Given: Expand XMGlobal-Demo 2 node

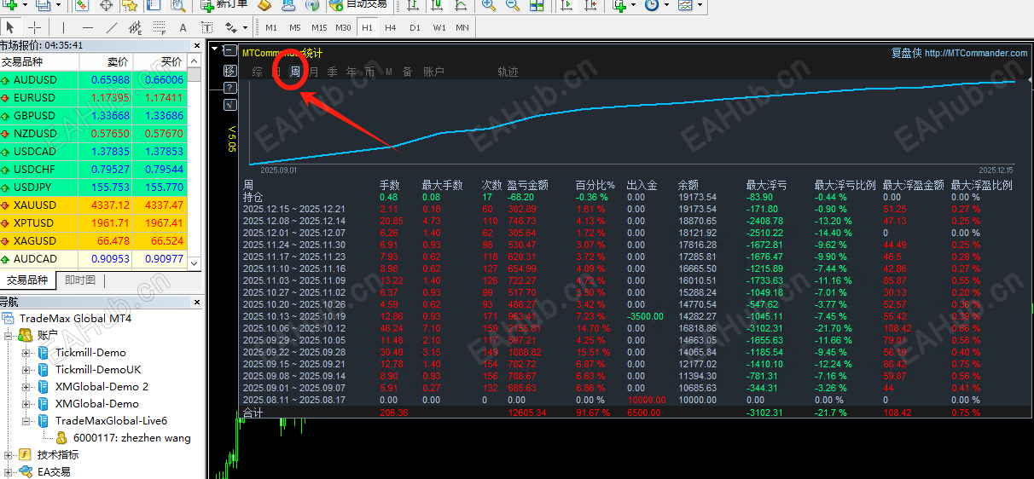Looking at the screenshot, I should point(26,387).
